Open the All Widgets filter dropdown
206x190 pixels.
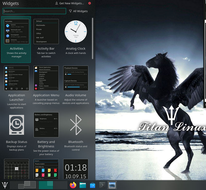[79, 11]
